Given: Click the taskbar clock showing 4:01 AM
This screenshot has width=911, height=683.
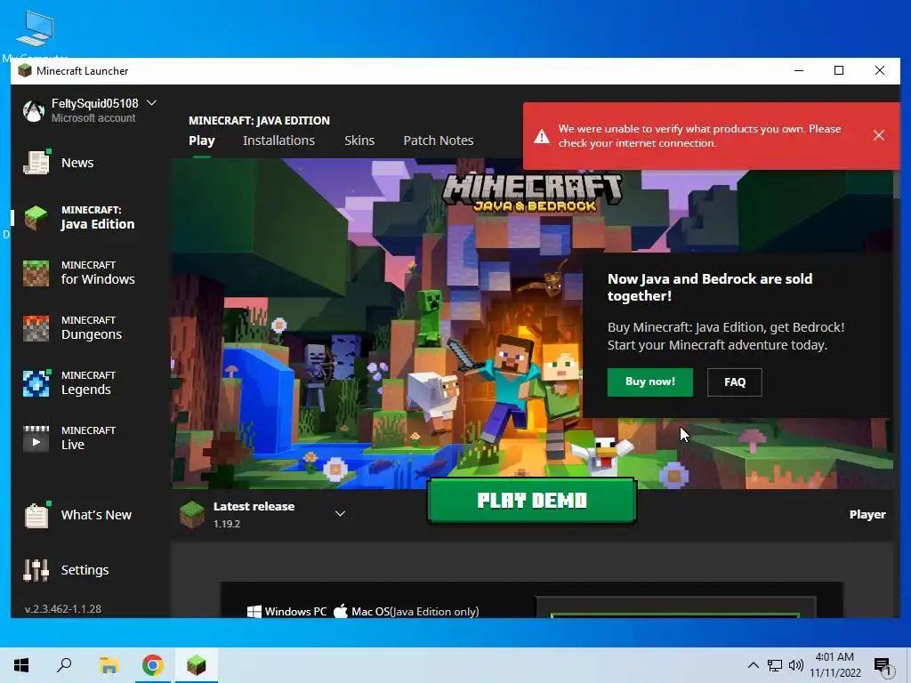Looking at the screenshot, I should [x=834, y=665].
